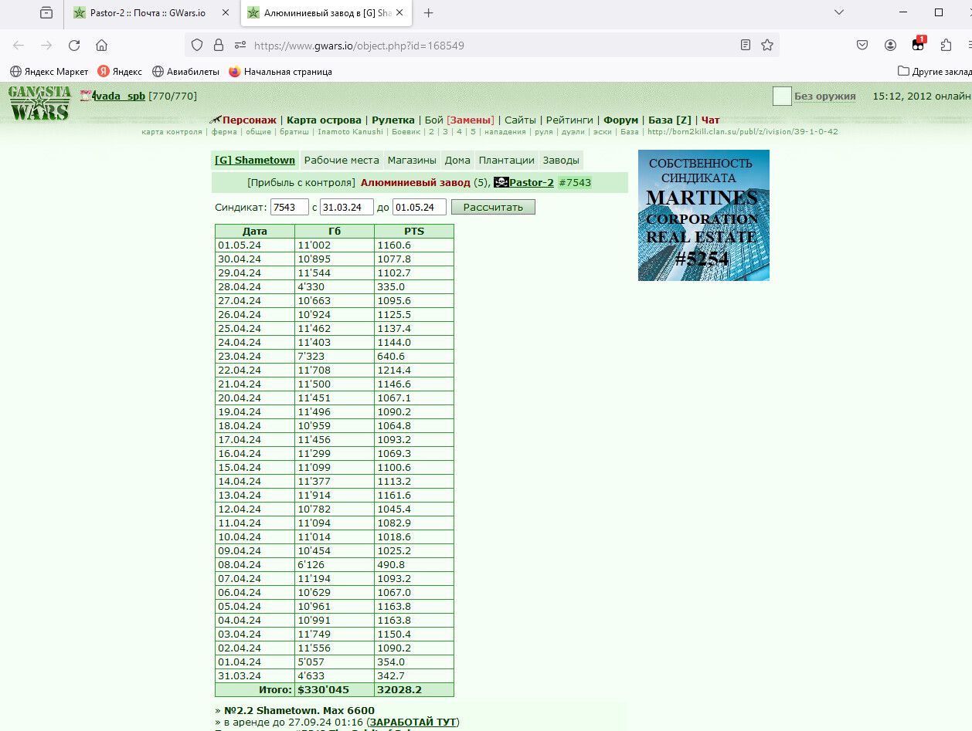
Task: Open the нападения sub-menu link
Action: 505,132
